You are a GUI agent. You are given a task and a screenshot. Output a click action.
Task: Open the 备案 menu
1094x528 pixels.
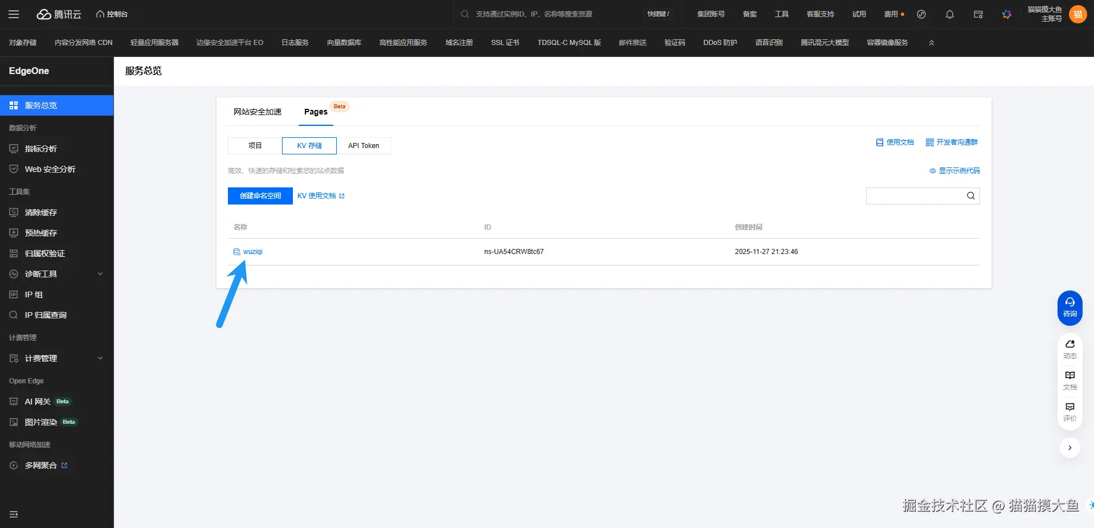[750, 14]
